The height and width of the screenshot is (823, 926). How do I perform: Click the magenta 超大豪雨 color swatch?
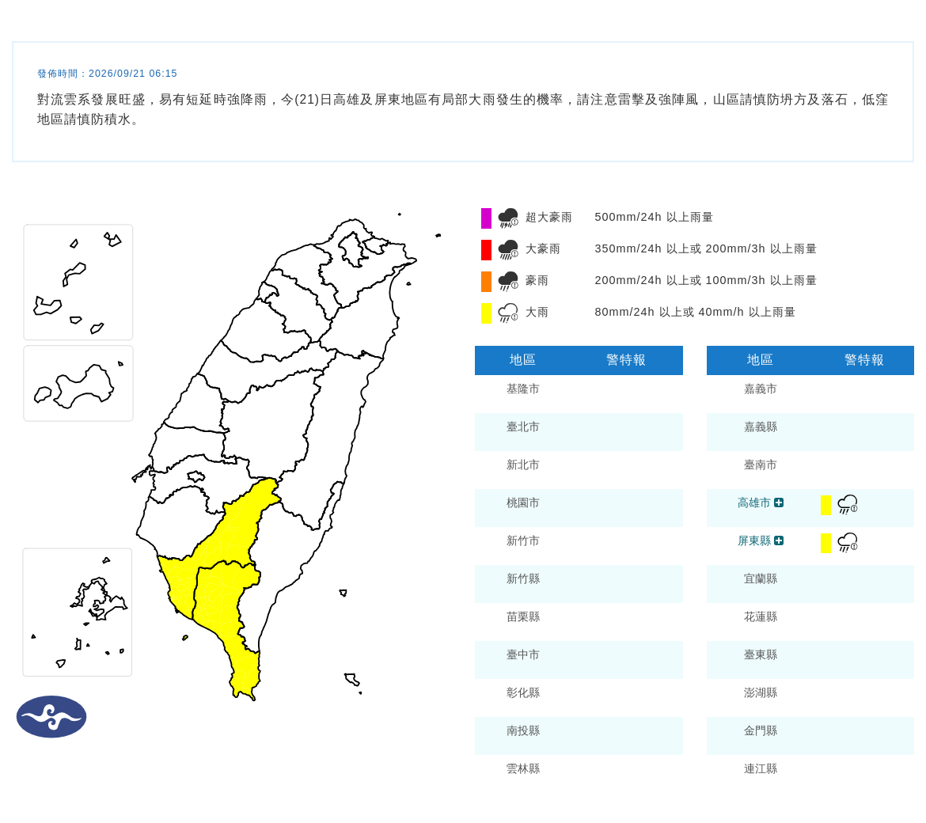tap(486, 218)
